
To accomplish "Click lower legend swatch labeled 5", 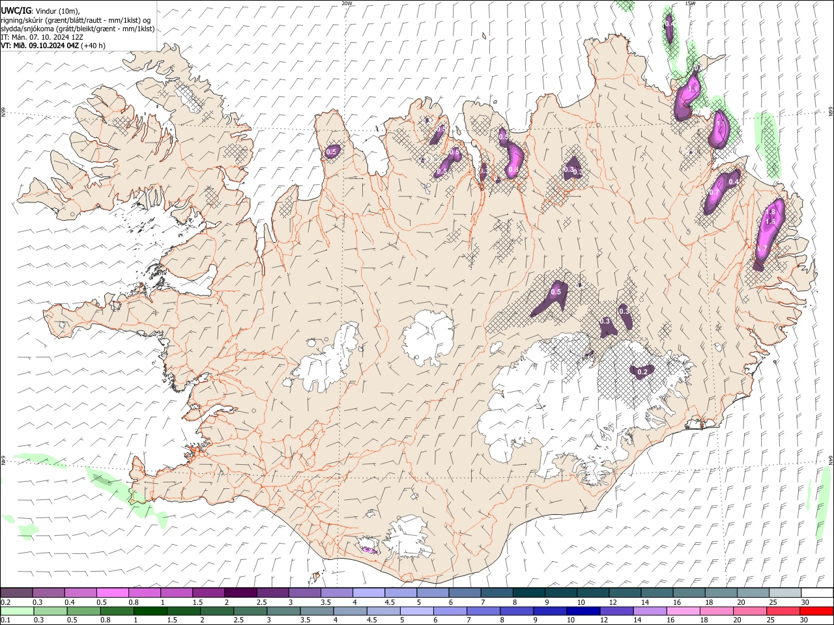I will [x=416, y=611].
